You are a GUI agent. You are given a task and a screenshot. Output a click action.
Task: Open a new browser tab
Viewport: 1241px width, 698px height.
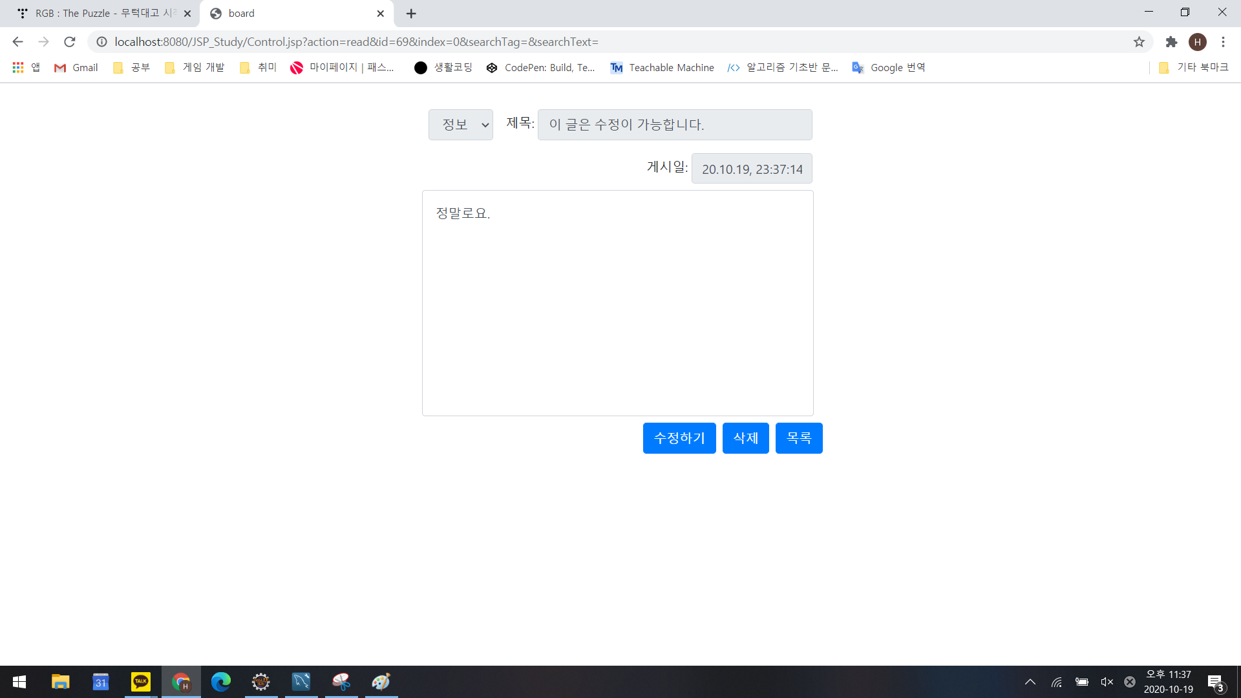click(x=411, y=14)
